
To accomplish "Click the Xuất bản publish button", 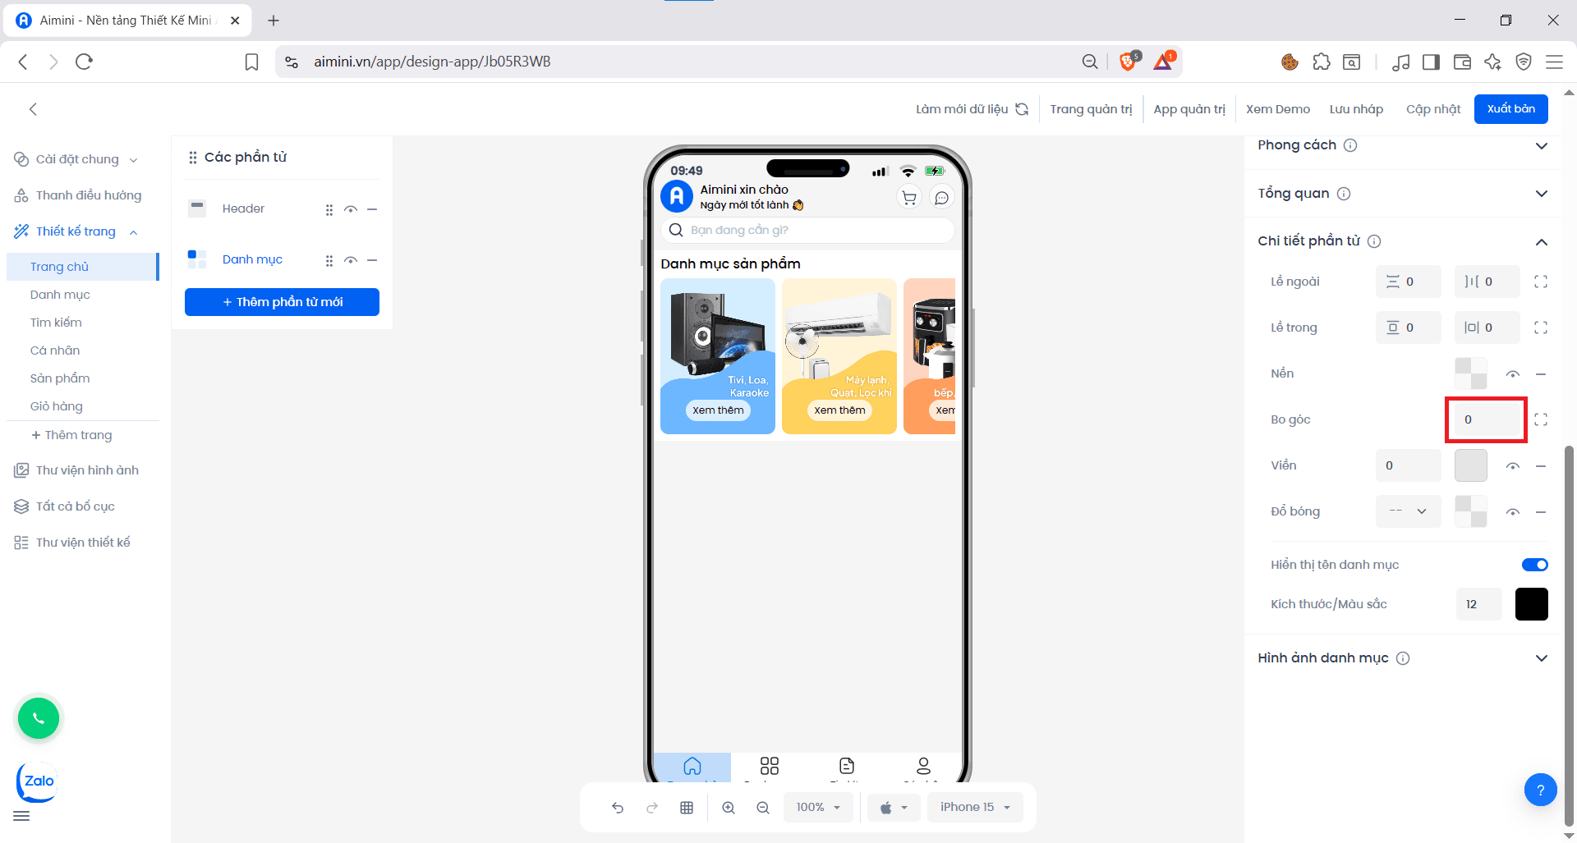I will [1510, 109].
